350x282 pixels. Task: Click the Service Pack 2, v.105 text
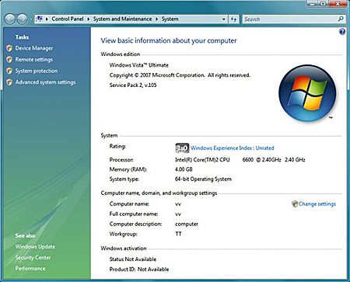(133, 85)
